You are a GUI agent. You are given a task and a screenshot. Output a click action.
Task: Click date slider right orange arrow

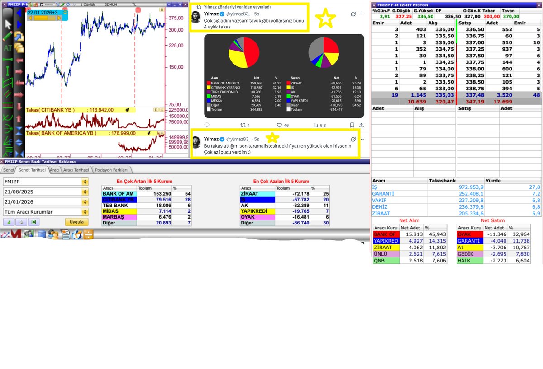[x=59, y=18]
